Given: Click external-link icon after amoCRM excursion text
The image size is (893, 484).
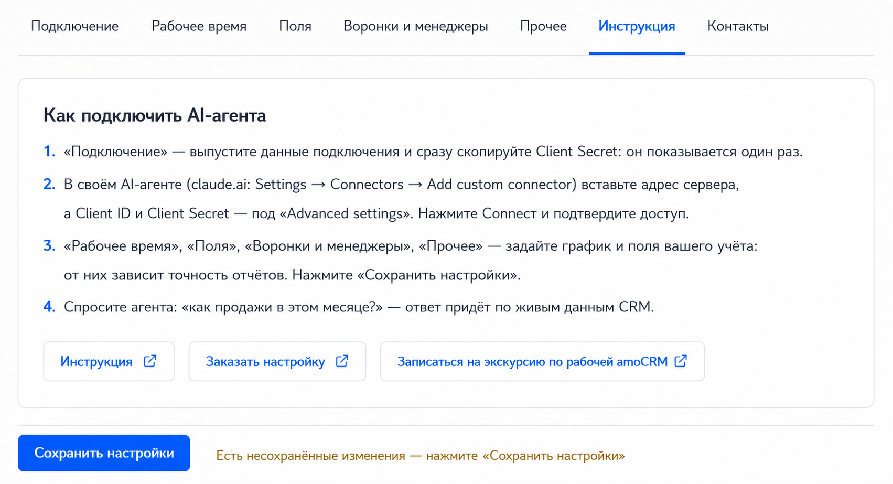Looking at the screenshot, I should pyautogui.click(x=681, y=361).
